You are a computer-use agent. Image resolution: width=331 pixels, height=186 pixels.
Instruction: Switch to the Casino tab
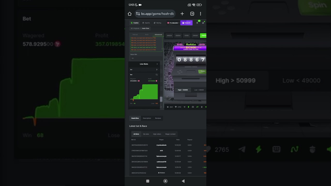pos(135,23)
